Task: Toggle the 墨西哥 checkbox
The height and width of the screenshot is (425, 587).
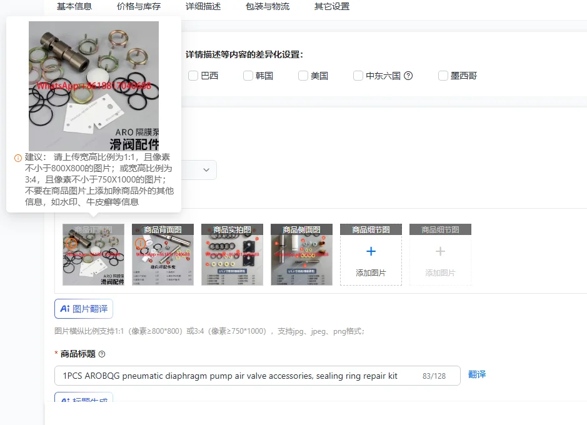Action: pos(443,76)
